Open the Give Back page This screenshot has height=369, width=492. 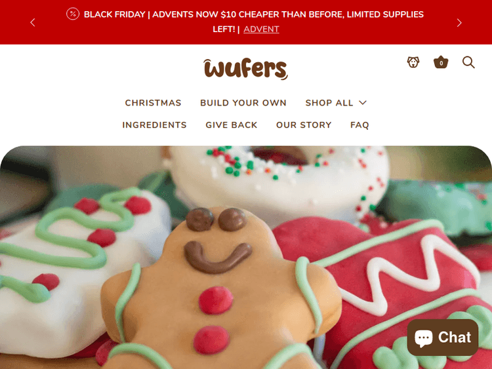pyautogui.click(x=232, y=125)
